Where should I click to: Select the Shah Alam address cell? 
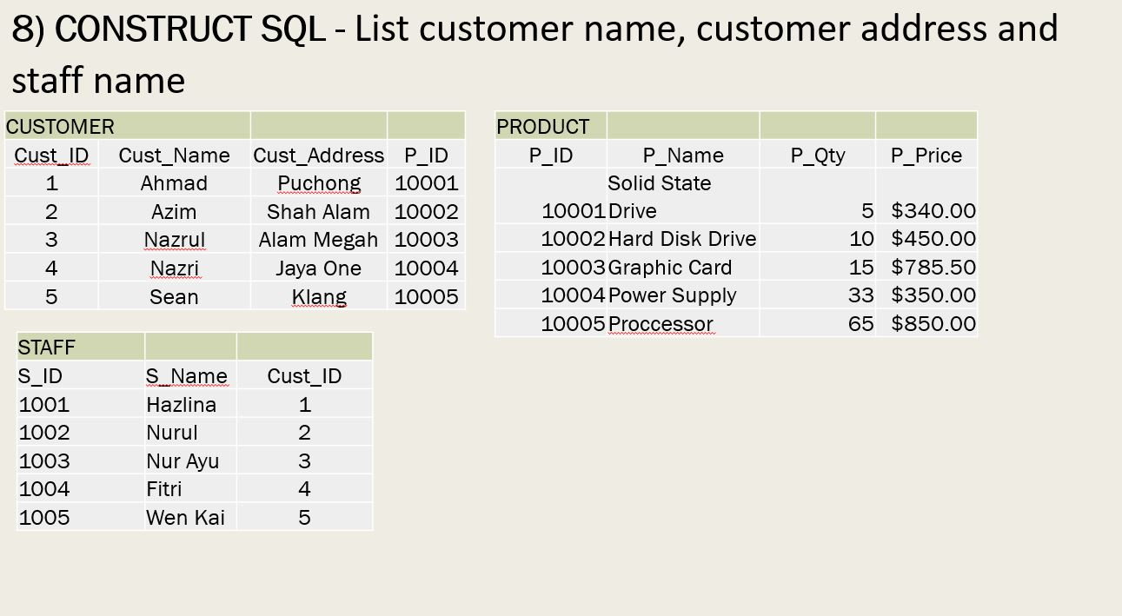point(318,211)
